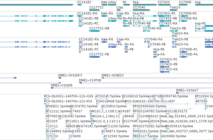213x140 pixels.
Task: Click the CG7433 gene label
Action: coord(164,2)
